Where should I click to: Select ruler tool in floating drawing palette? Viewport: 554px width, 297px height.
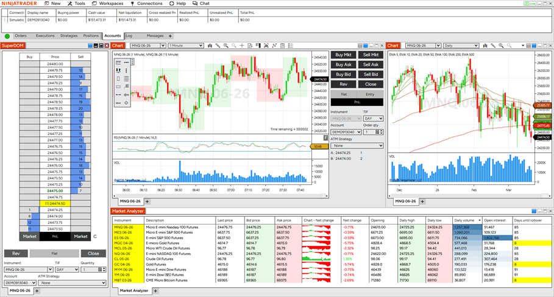pyautogui.click(x=118, y=63)
